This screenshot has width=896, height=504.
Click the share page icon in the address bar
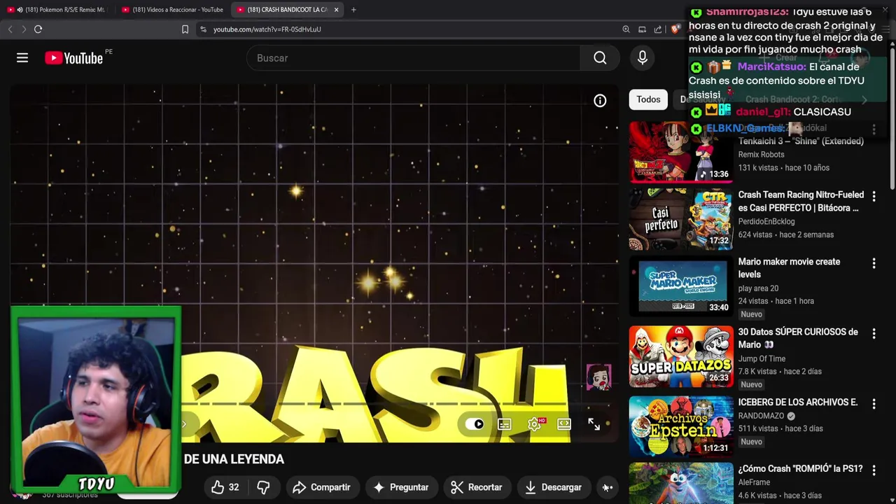point(658,29)
